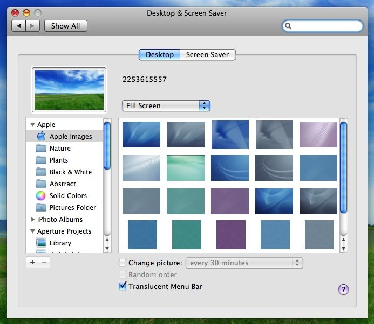Image resolution: width=374 pixels, height=324 pixels.
Task: Click the Show All button
Action: (x=66, y=26)
